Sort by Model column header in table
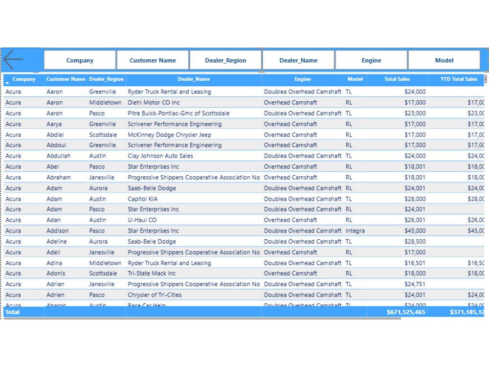The image size is (489, 367). click(x=355, y=79)
